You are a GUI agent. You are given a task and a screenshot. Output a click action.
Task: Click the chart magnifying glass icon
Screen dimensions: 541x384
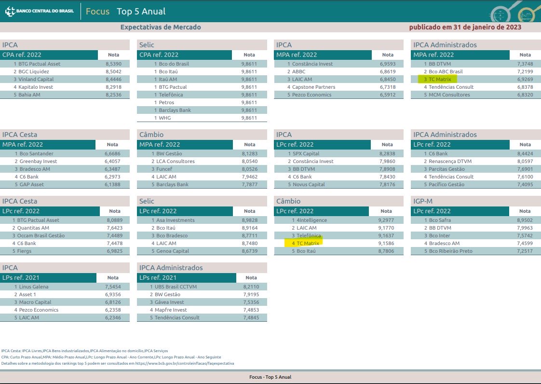pos(527,14)
